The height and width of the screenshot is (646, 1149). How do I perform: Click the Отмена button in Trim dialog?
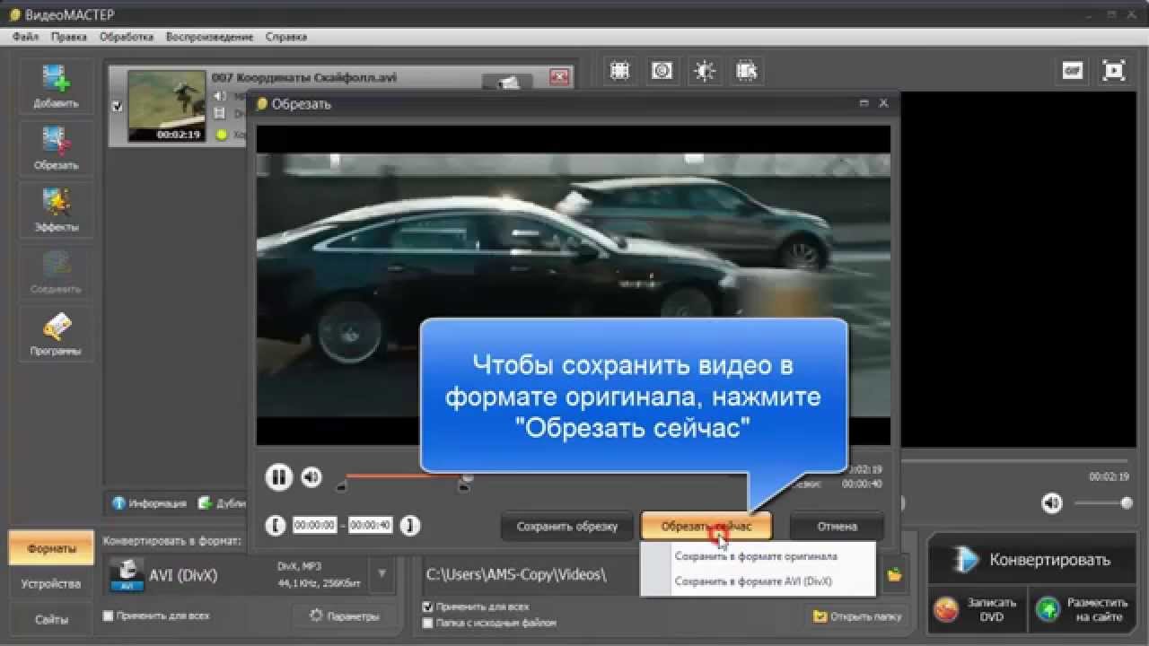click(838, 527)
